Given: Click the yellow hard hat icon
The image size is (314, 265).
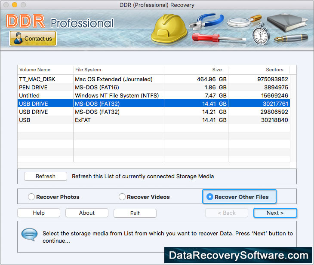Looking at the screenshot, I should pyautogui.click(x=169, y=29).
